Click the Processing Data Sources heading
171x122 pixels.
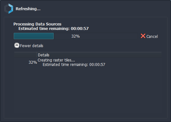(37, 24)
